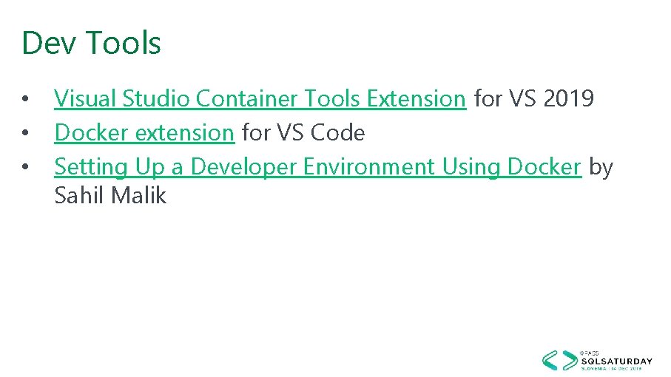Click the SQLSATURDAY logo text
Viewport: 671px width, 377px height.
coord(616,361)
